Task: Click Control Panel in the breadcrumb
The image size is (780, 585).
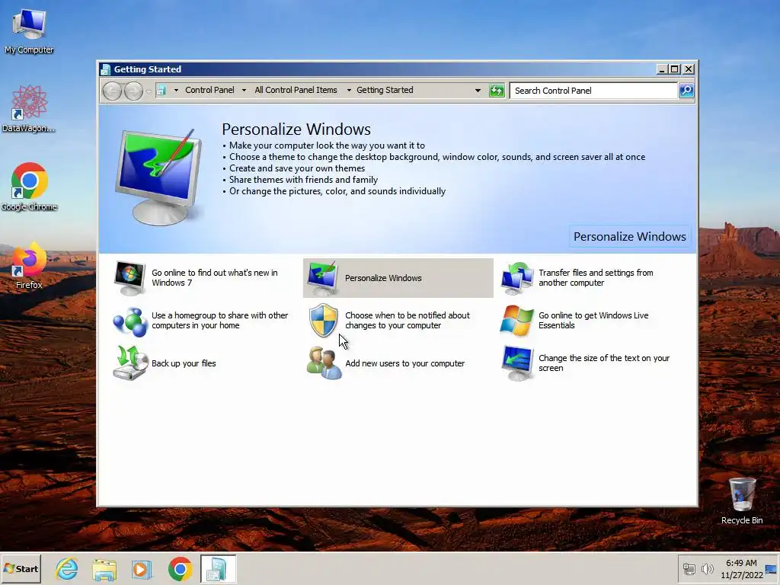Action: coord(209,90)
